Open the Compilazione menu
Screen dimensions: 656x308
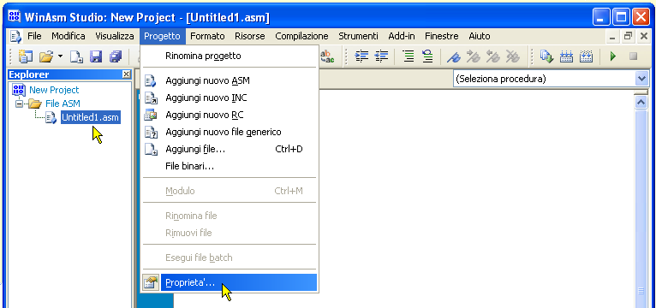(301, 36)
